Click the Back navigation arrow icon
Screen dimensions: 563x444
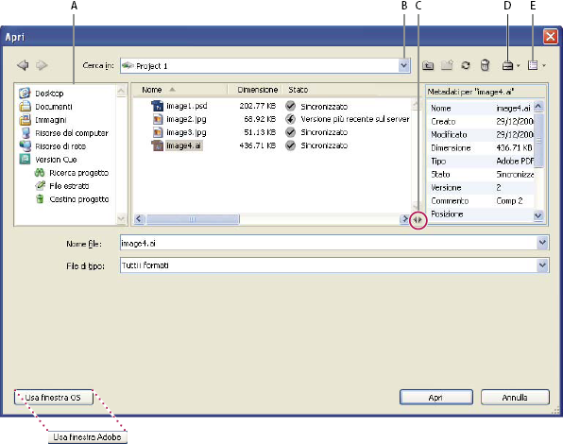[23, 65]
